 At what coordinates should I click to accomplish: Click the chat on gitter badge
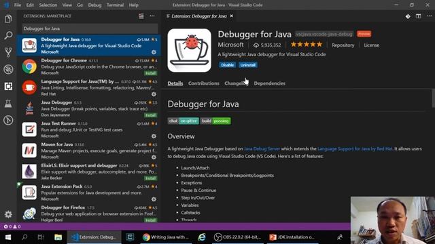183,121
